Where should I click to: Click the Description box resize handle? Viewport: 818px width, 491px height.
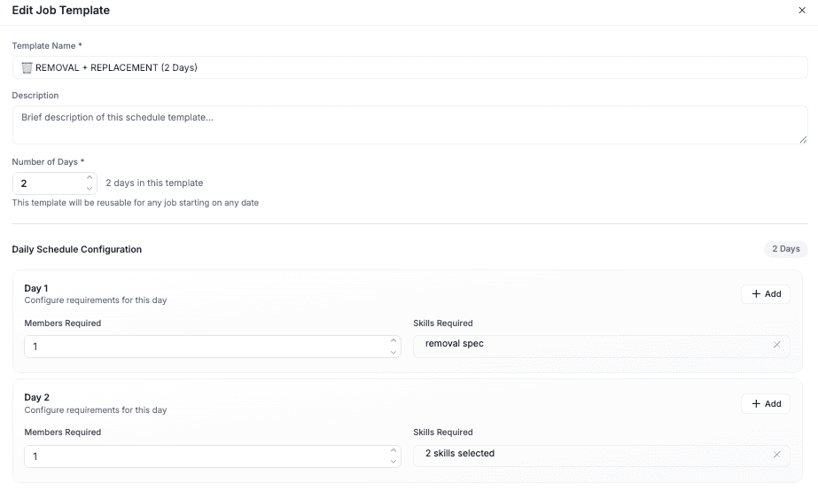pyautogui.click(x=803, y=139)
